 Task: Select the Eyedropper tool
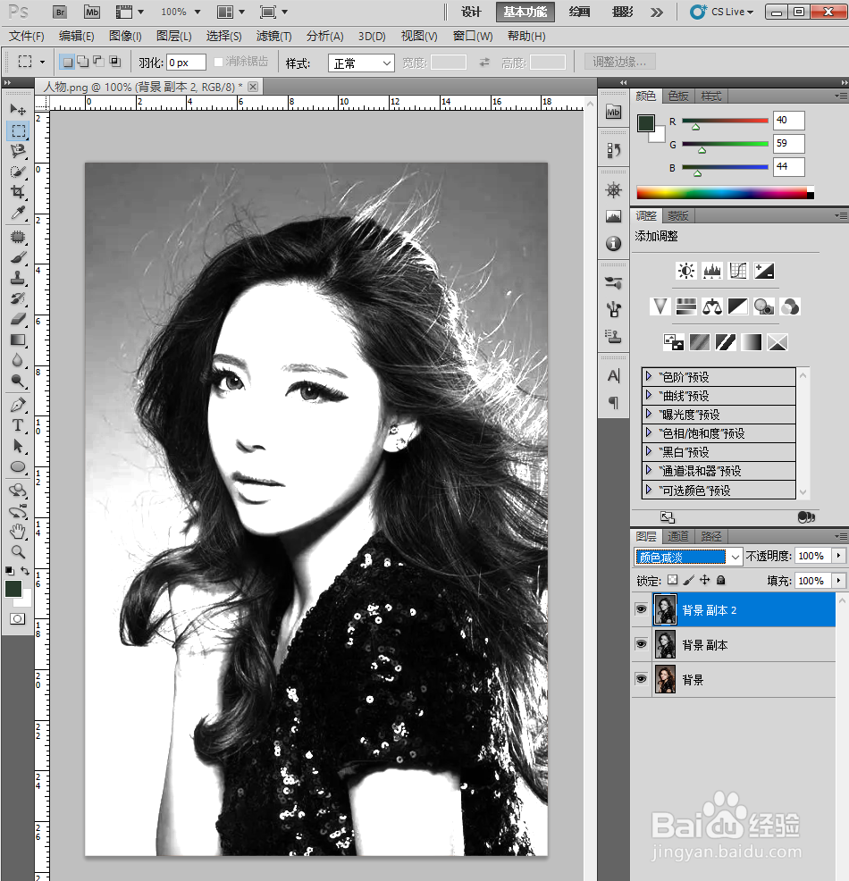pos(18,213)
